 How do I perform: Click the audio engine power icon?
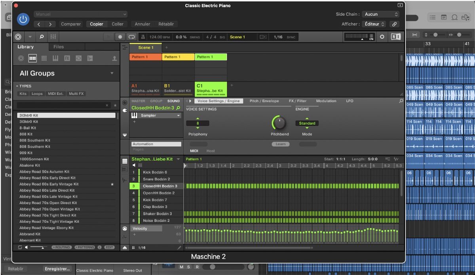click(x=382, y=37)
